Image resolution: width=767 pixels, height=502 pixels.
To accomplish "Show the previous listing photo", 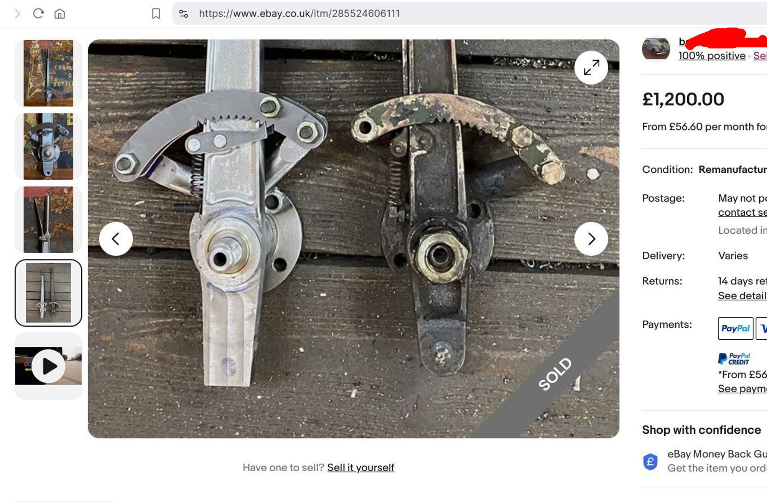I will [116, 239].
